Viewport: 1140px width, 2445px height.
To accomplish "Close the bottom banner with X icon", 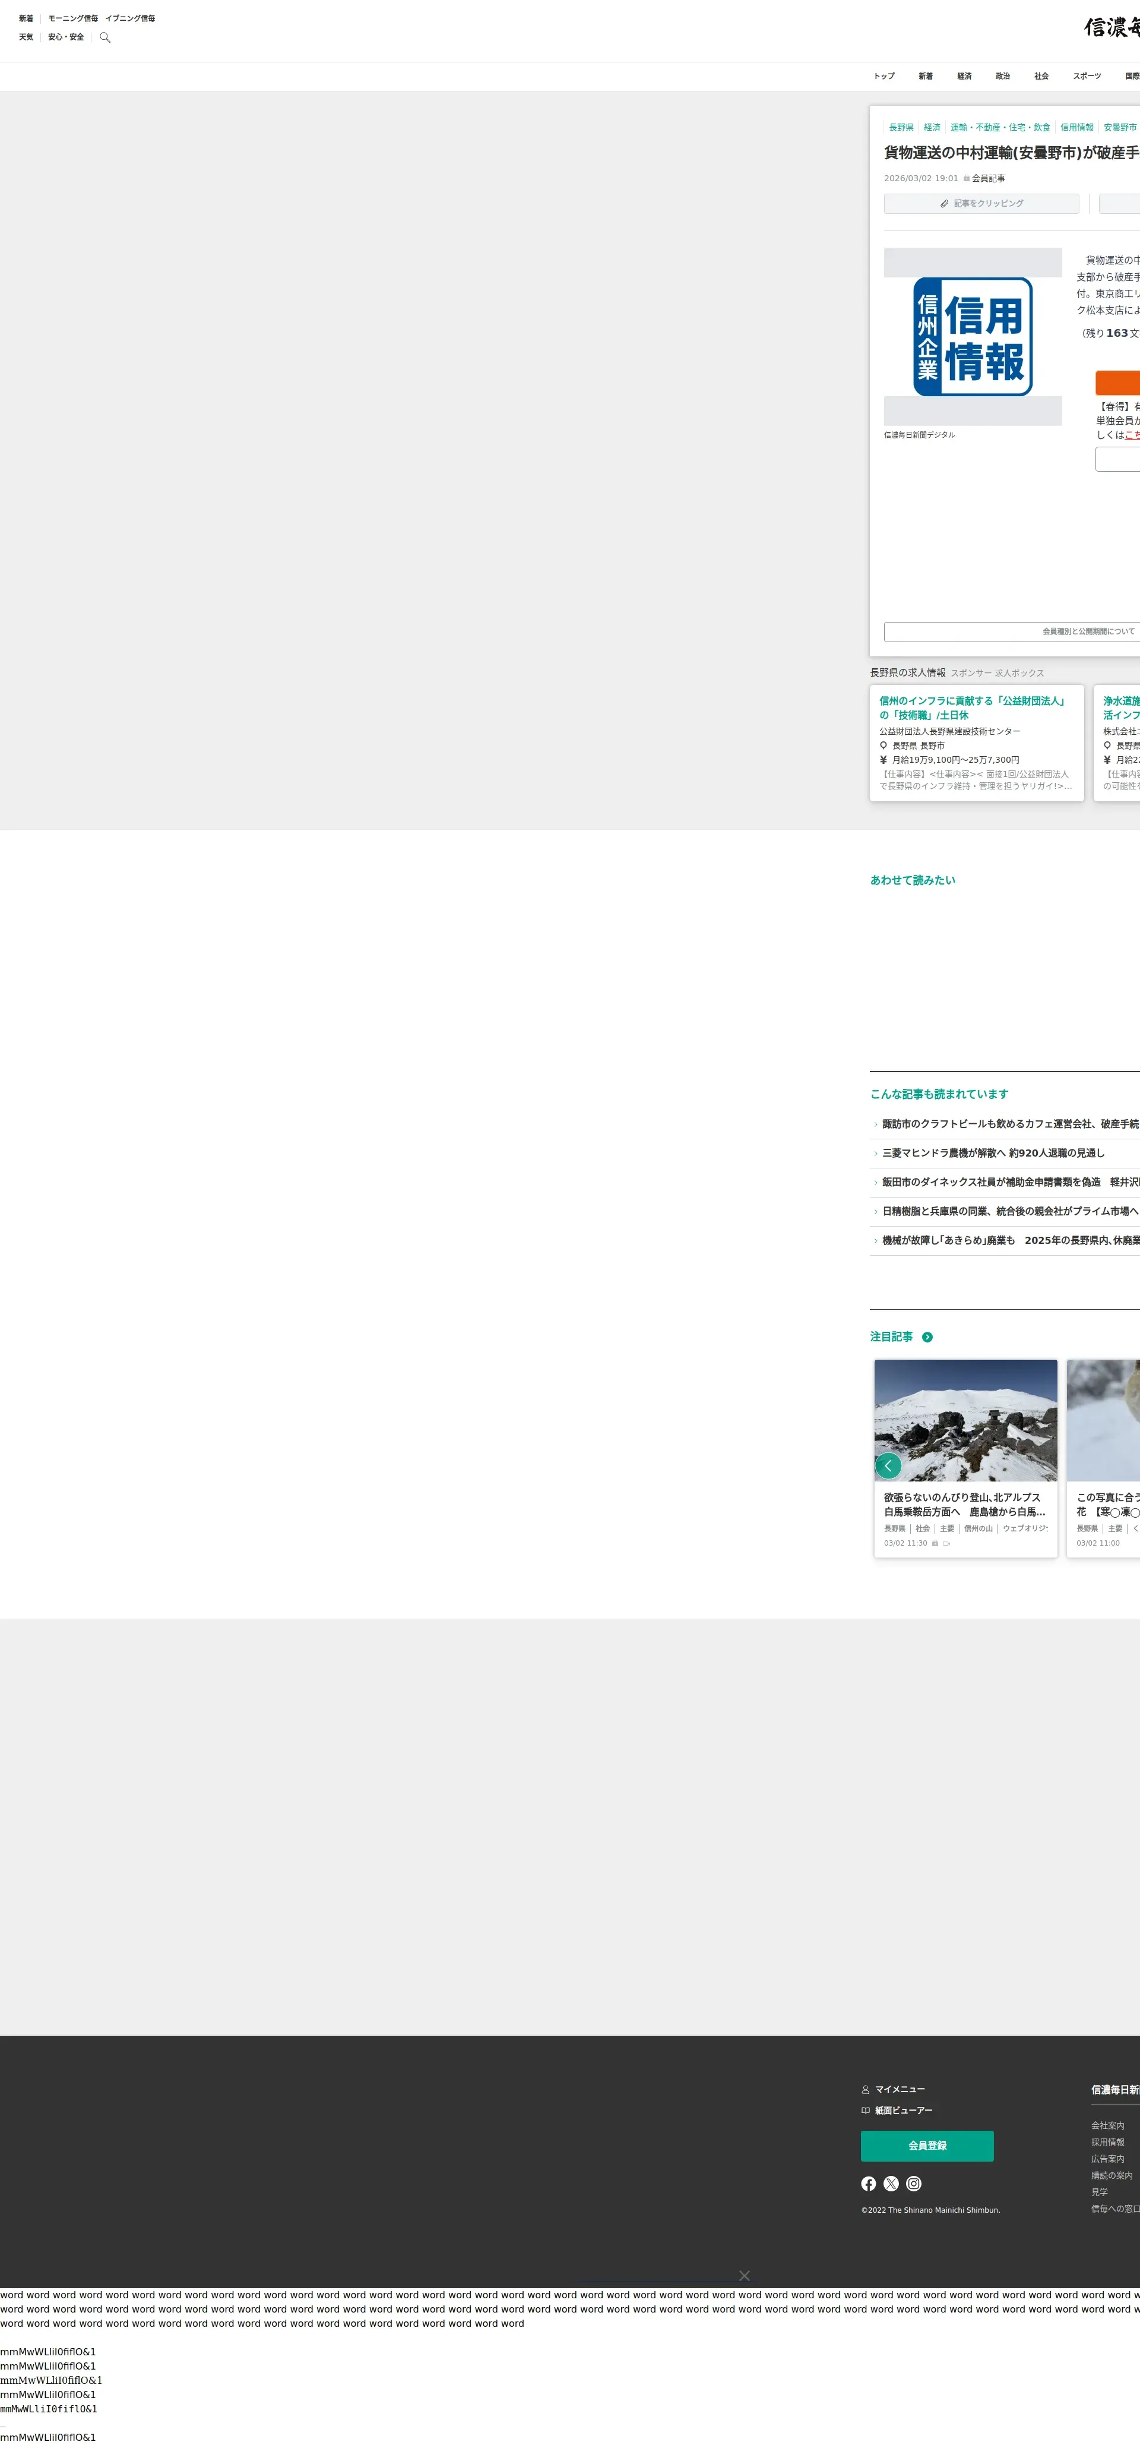I will [x=745, y=2275].
